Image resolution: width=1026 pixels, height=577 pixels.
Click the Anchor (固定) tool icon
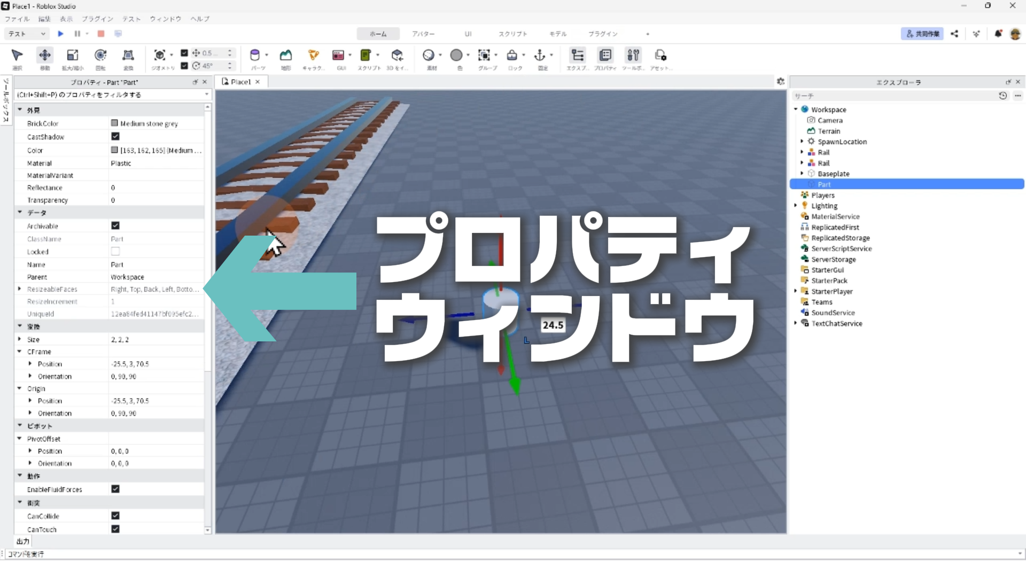(x=540, y=56)
